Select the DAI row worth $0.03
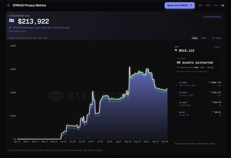231x158 pixels. coord(198,113)
